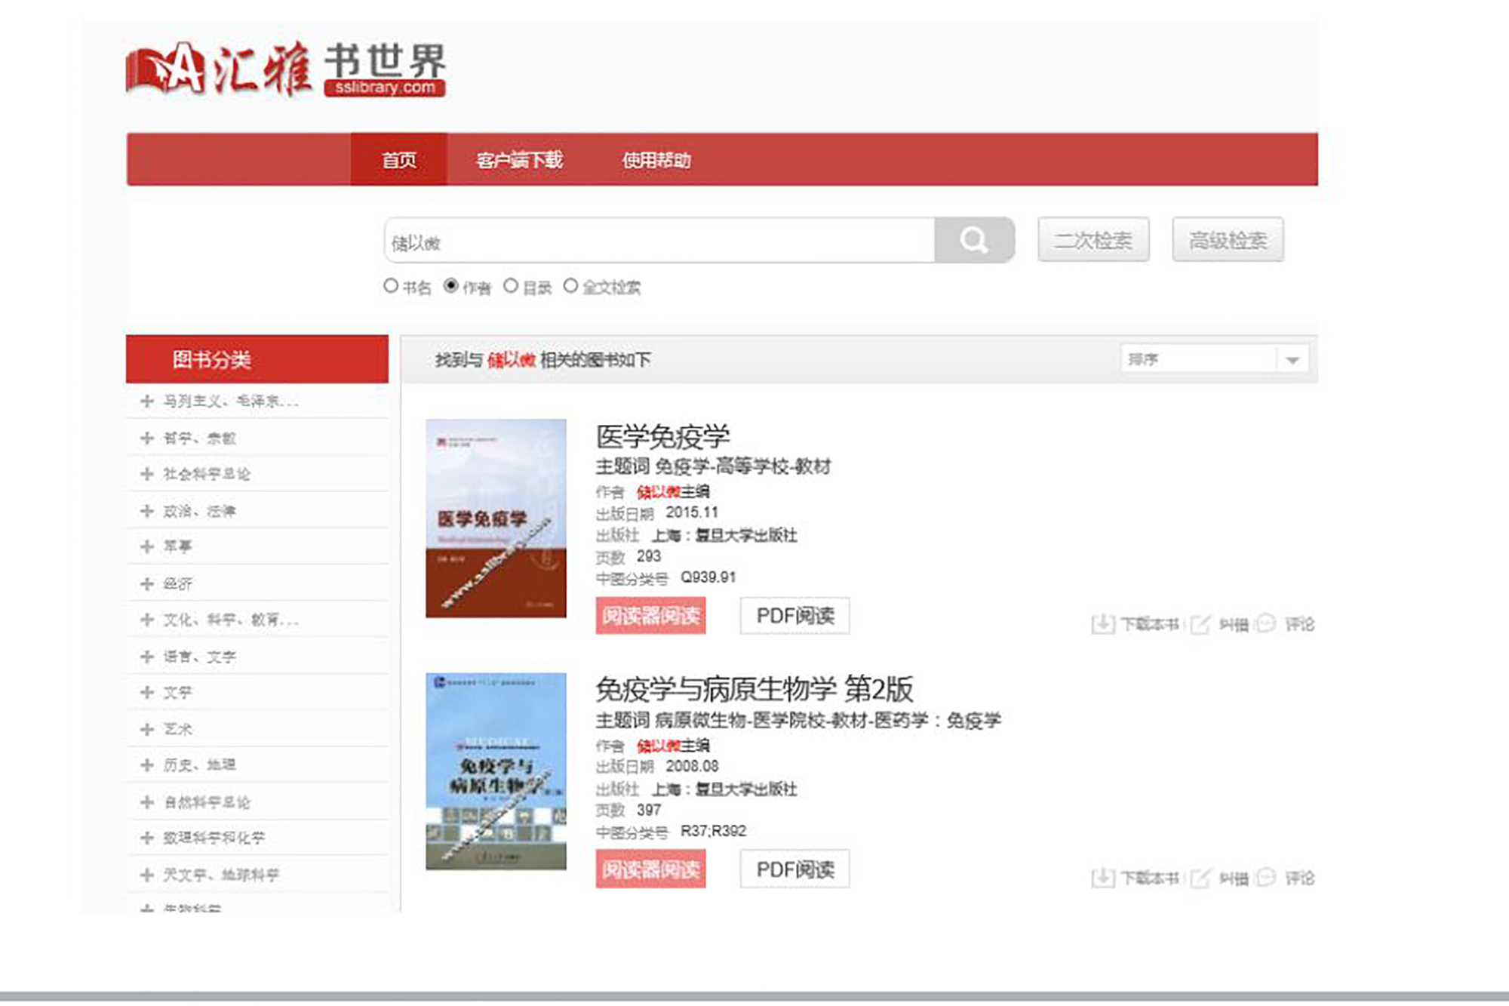Click comment bubble icon for 医学免疫学
The image size is (1509, 1006).
click(1266, 623)
